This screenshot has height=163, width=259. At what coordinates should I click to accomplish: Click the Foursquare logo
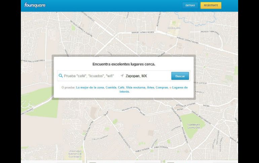[x=35, y=5]
